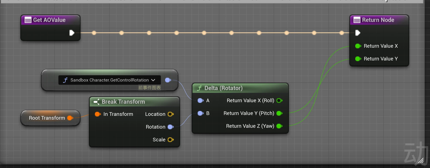Select the Break Transform node header
This screenshot has height=168, width=430.
click(123, 102)
